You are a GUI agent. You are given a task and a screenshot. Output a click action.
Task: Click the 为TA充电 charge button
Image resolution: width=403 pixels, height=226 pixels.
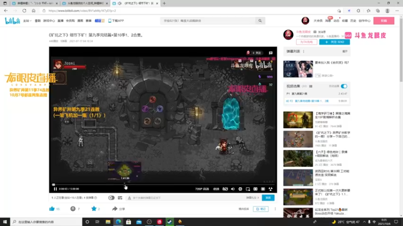tap(306, 42)
